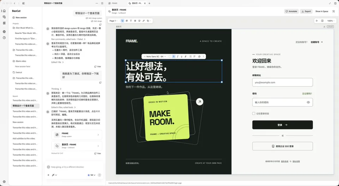Image resolution: width=339 pixels, height=186 pixels.
Task: Click the list view icon in chat header
Action: point(102,3)
